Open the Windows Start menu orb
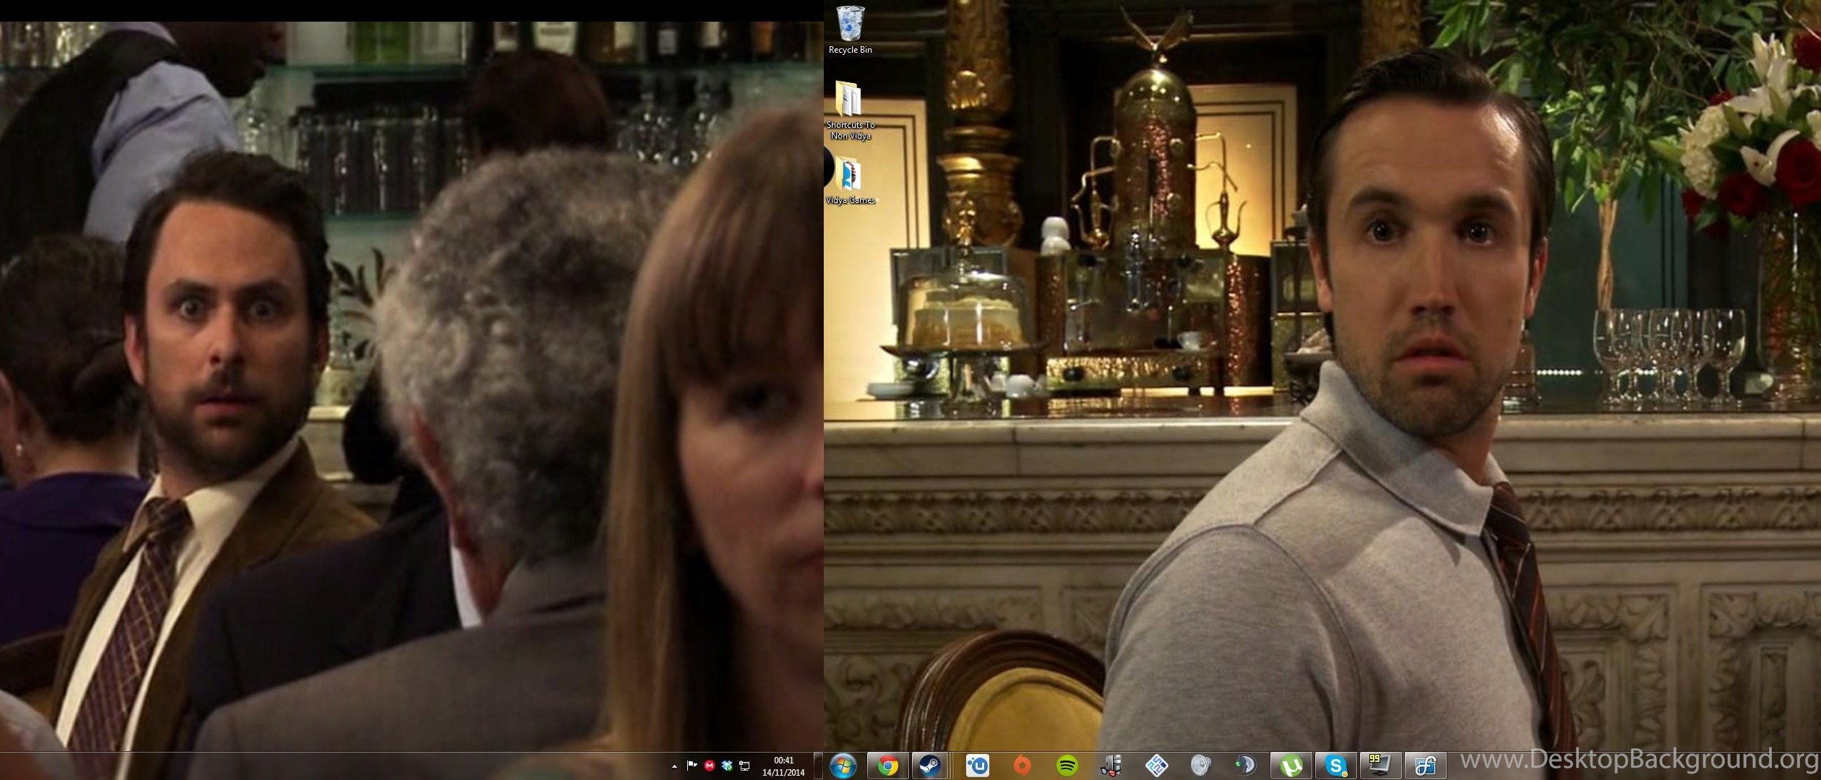1821x780 pixels. (x=843, y=766)
